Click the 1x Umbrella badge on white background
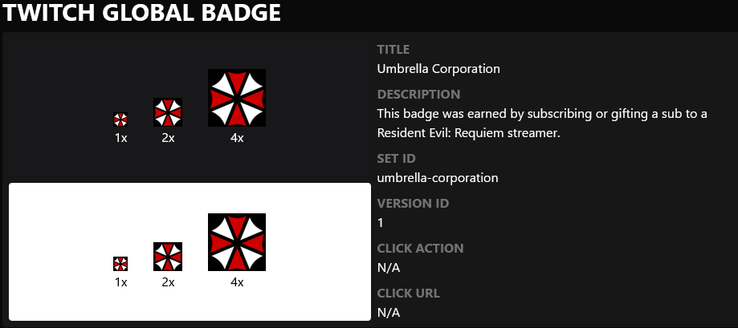The height and width of the screenshot is (328, 738). click(x=120, y=264)
